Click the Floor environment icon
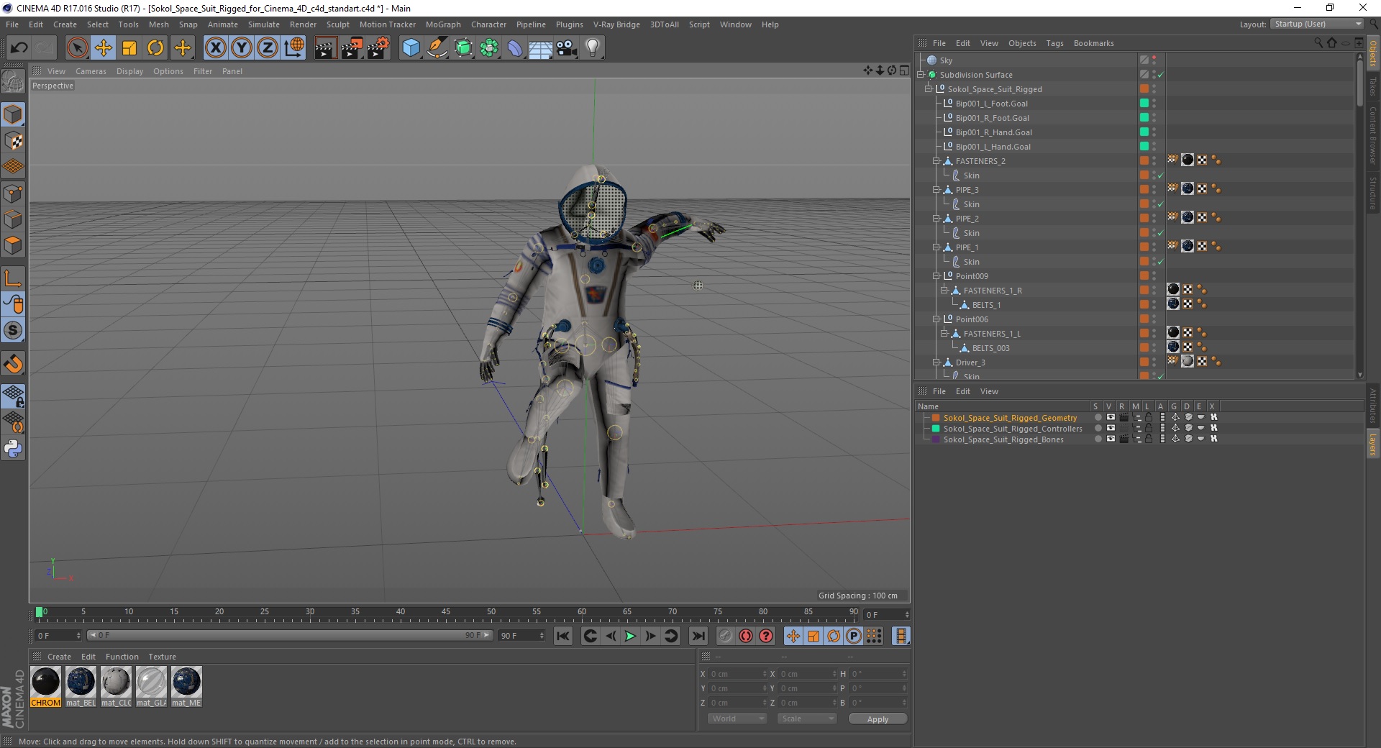Image resolution: width=1381 pixels, height=748 pixels. pyautogui.click(x=540, y=48)
